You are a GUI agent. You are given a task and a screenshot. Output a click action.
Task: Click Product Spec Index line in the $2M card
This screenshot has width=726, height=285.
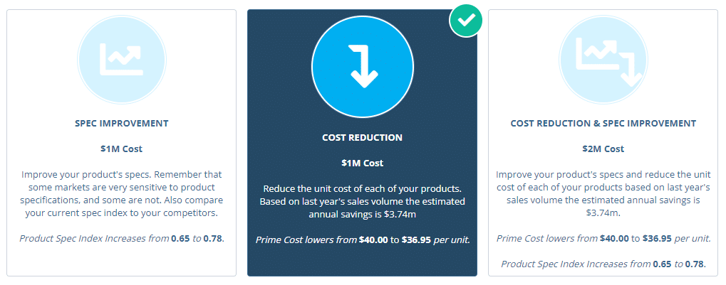coord(603,264)
